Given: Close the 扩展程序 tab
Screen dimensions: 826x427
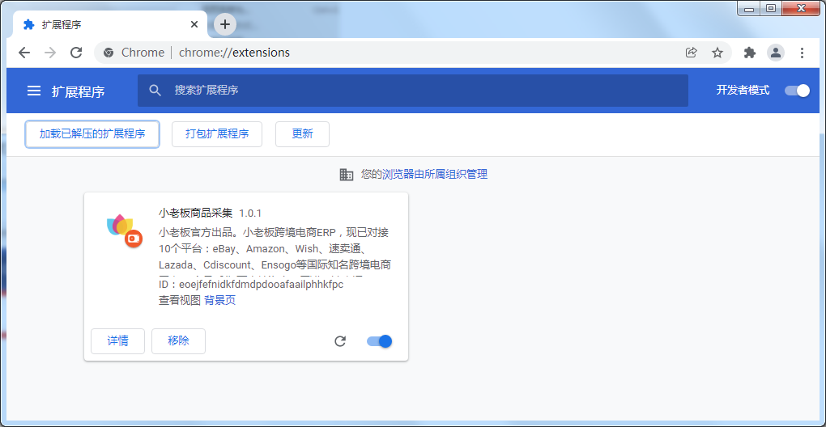Looking at the screenshot, I should point(194,24).
